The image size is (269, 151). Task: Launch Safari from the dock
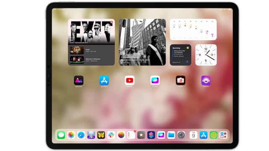[81, 135]
